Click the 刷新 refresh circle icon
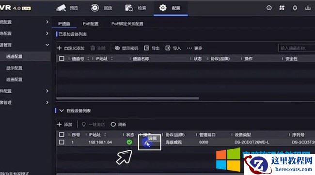315x175 pixels. tap(113, 125)
